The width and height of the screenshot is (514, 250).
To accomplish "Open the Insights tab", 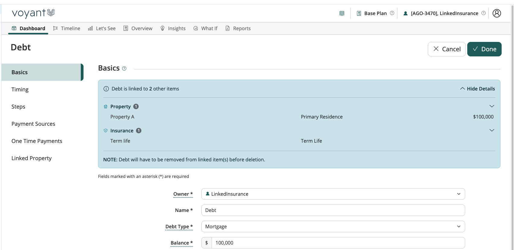I will (173, 28).
